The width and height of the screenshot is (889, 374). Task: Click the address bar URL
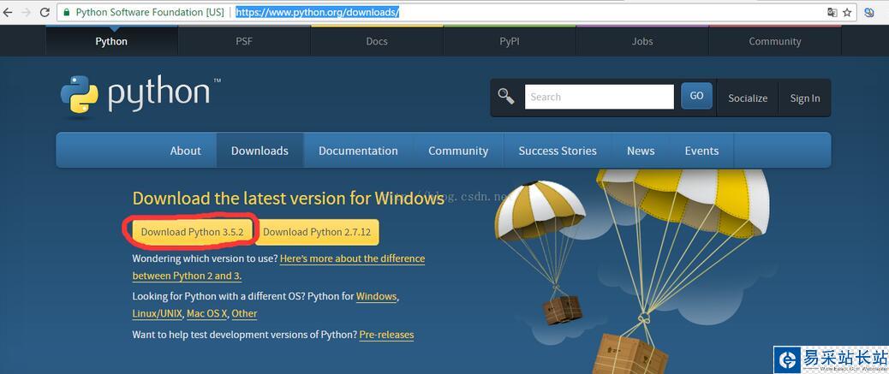318,13
